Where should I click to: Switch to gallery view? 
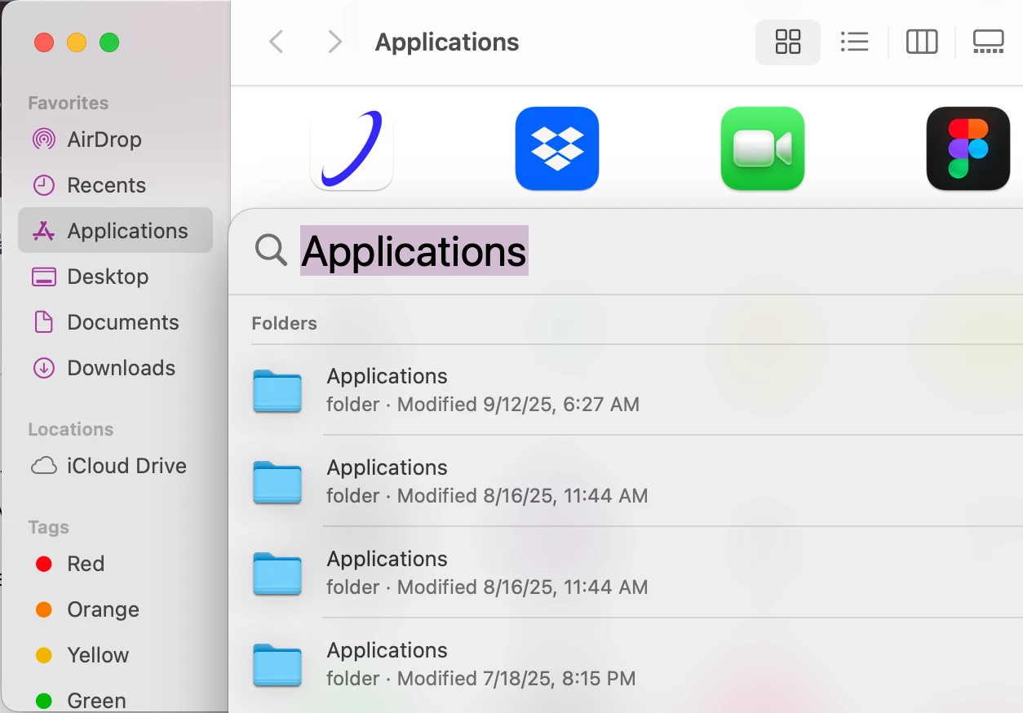click(x=989, y=42)
